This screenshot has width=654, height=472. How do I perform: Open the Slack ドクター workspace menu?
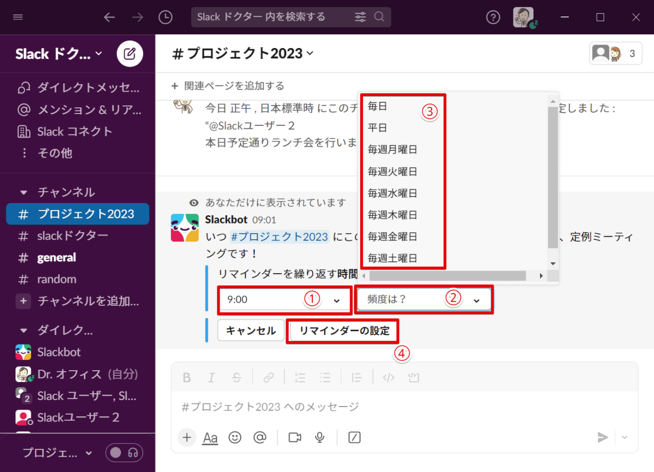tap(59, 54)
